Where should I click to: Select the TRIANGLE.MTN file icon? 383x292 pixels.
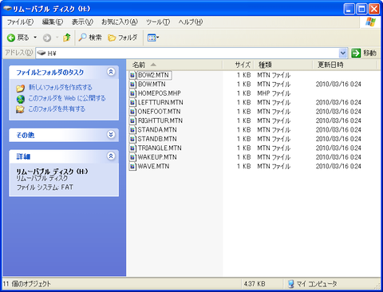(132, 148)
